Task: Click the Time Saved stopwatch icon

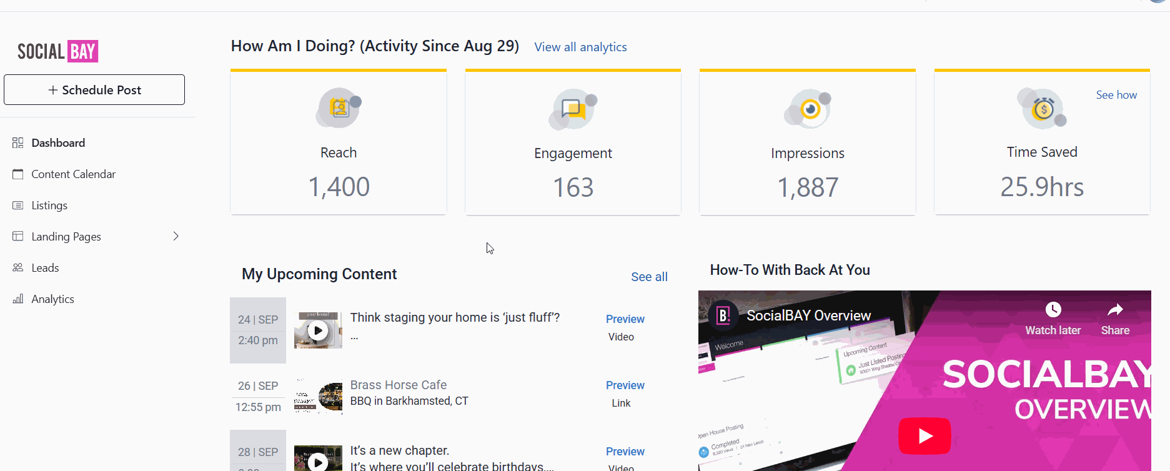Action: (x=1042, y=109)
